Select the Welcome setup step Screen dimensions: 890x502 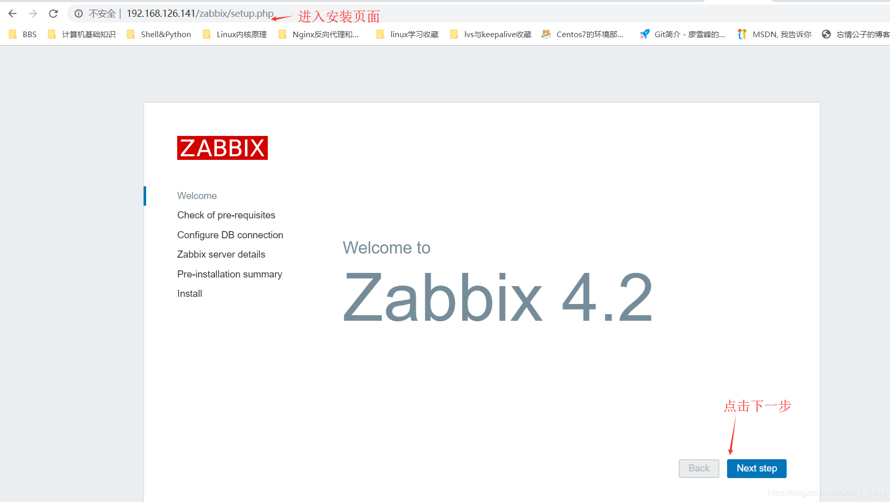tap(197, 196)
